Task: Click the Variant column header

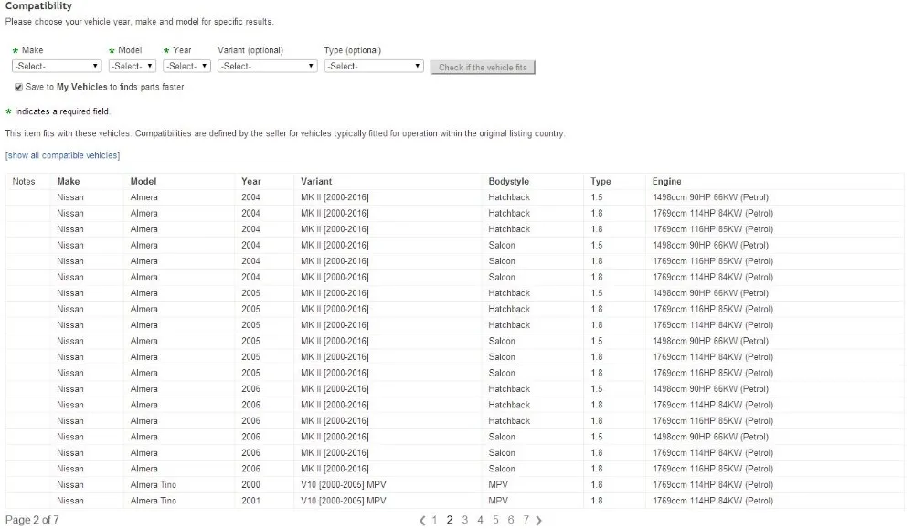Action: [x=316, y=181]
